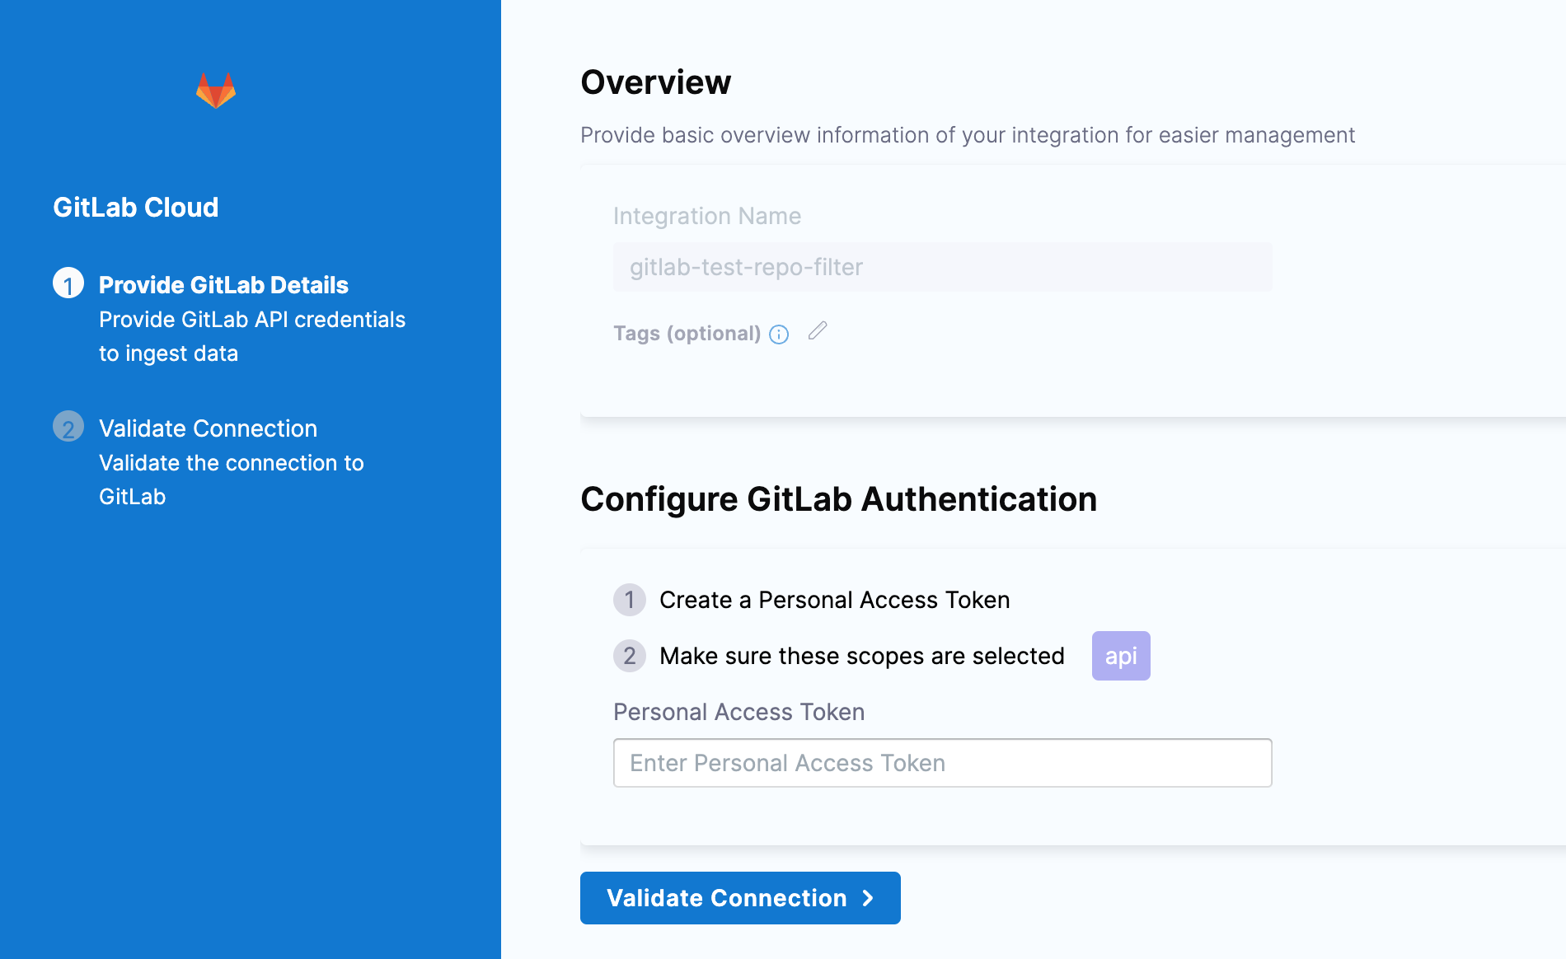
Task: Click the Configure GitLab Authentication heading
Action: [838, 499]
